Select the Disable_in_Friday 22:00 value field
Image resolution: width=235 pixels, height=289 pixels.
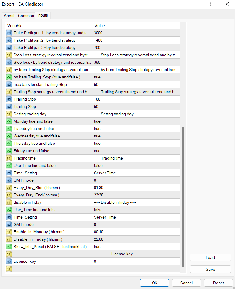pos(136,239)
